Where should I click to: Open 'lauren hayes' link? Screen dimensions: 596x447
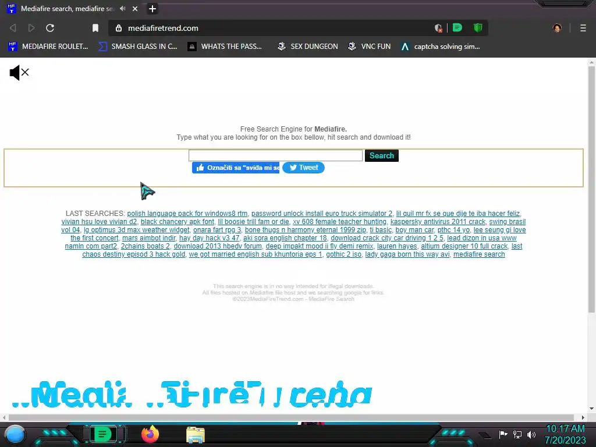[397, 246]
